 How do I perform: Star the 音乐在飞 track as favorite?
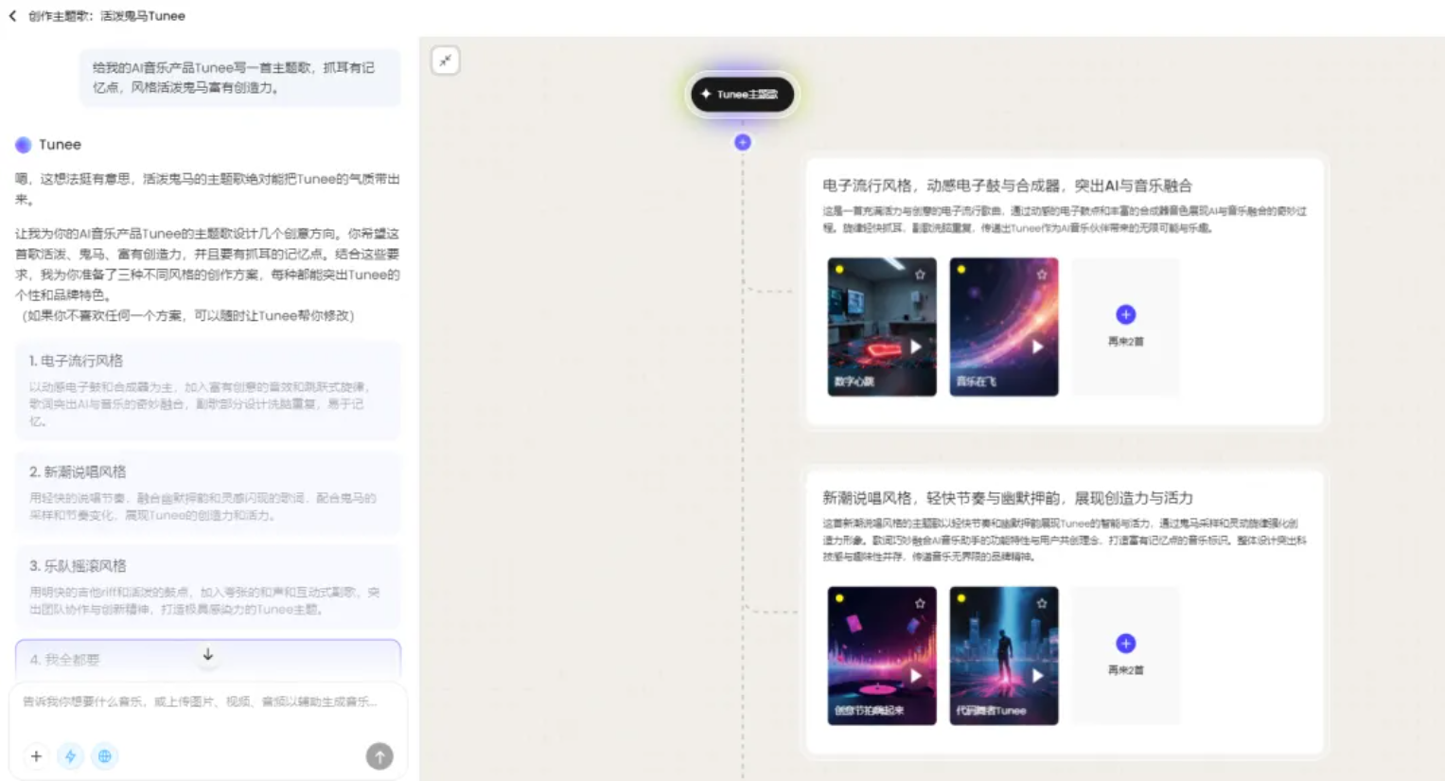click(1041, 275)
